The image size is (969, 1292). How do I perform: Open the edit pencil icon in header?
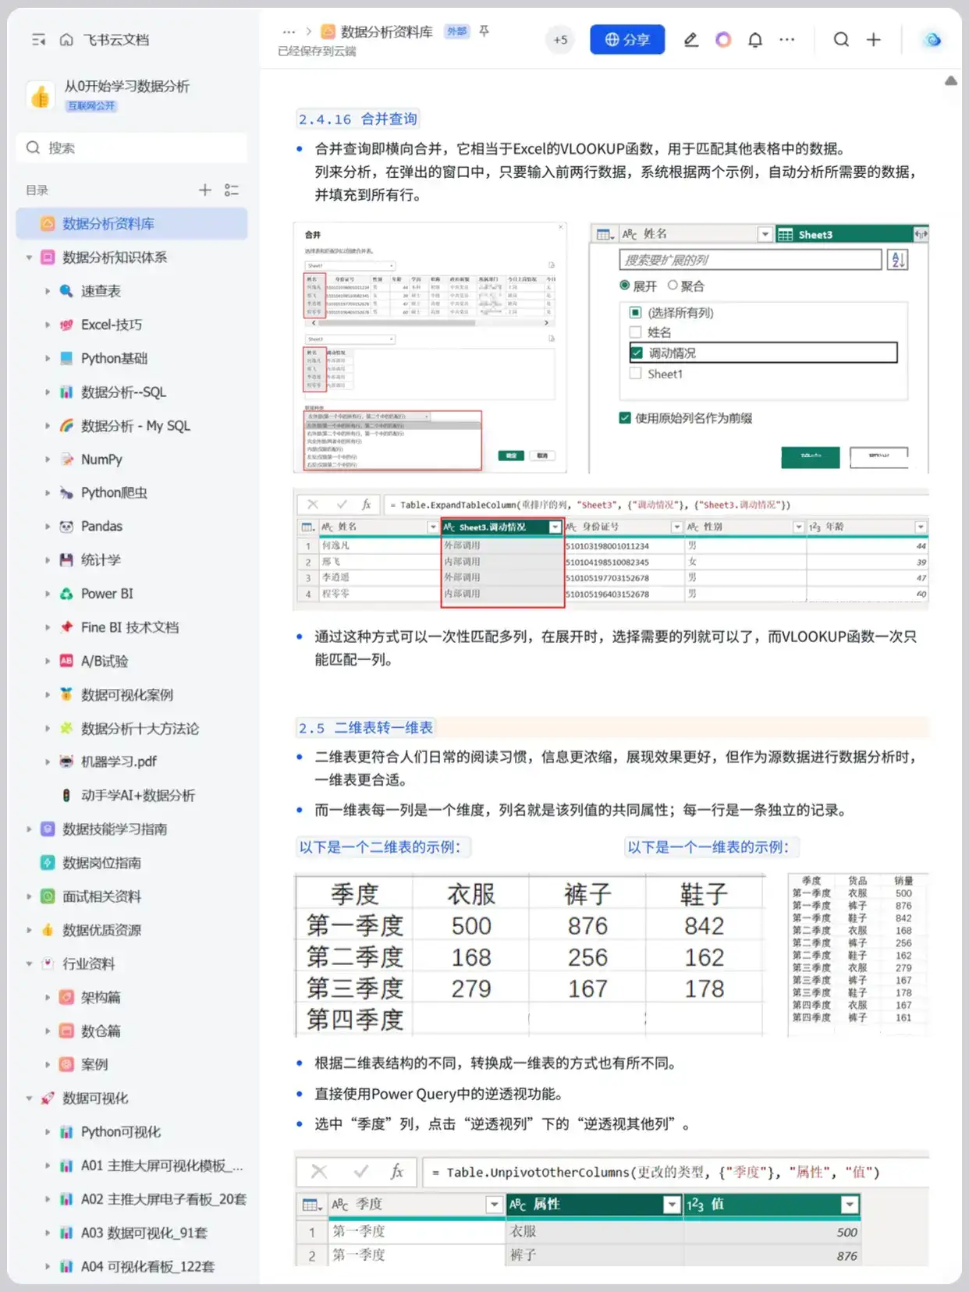pyautogui.click(x=690, y=40)
